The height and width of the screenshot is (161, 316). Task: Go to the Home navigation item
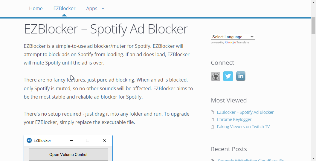(36, 8)
